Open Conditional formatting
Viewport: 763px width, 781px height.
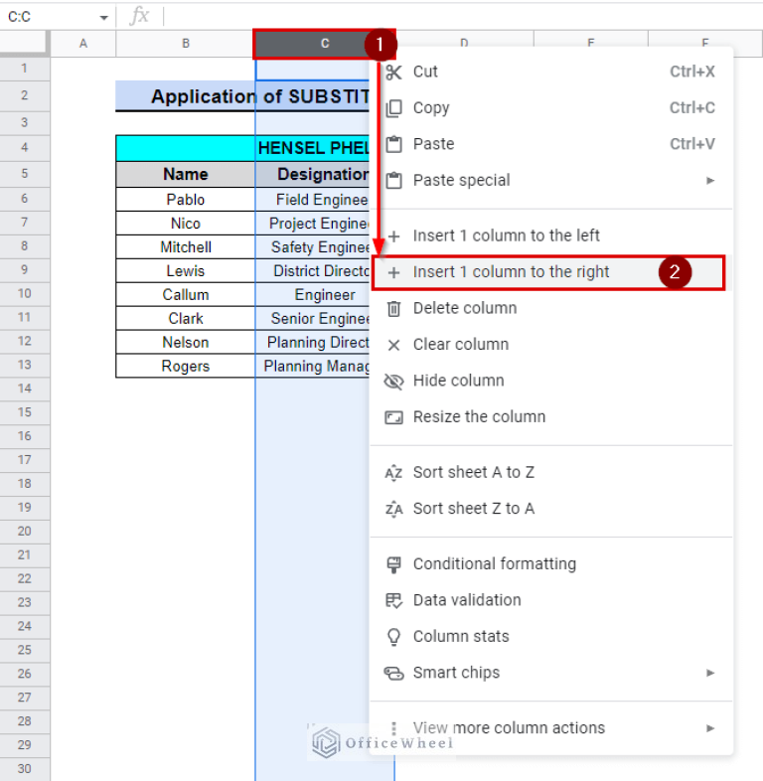551,563
